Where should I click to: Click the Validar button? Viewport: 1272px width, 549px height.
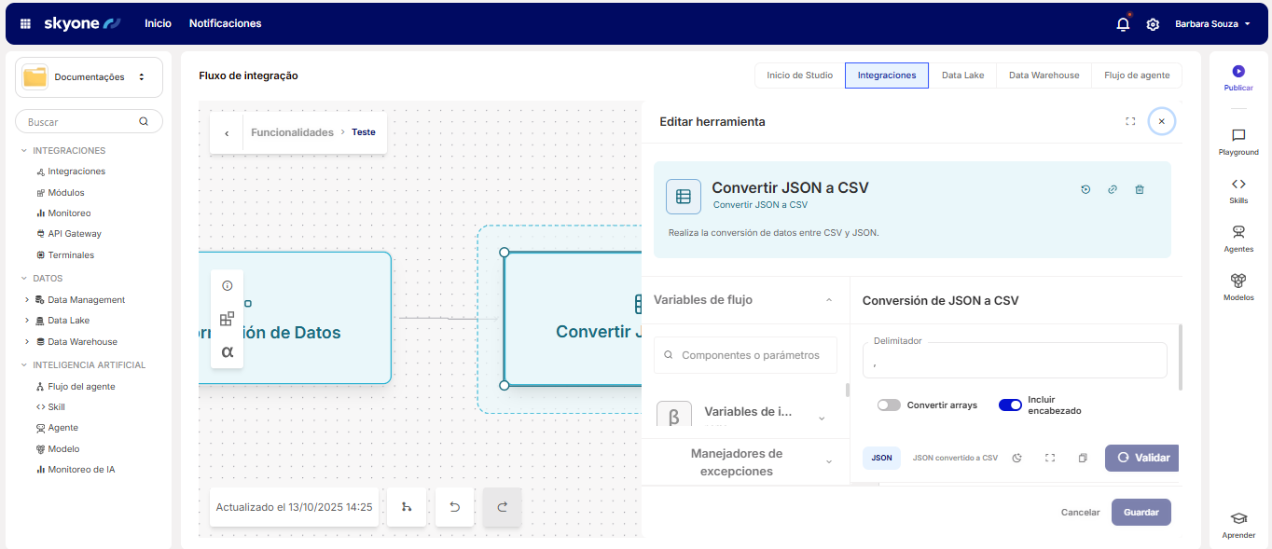(1142, 458)
